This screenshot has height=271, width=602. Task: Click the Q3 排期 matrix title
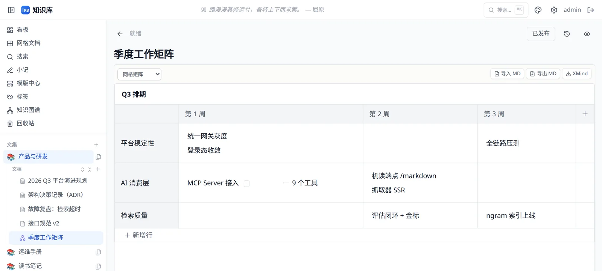[x=134, y=94]
